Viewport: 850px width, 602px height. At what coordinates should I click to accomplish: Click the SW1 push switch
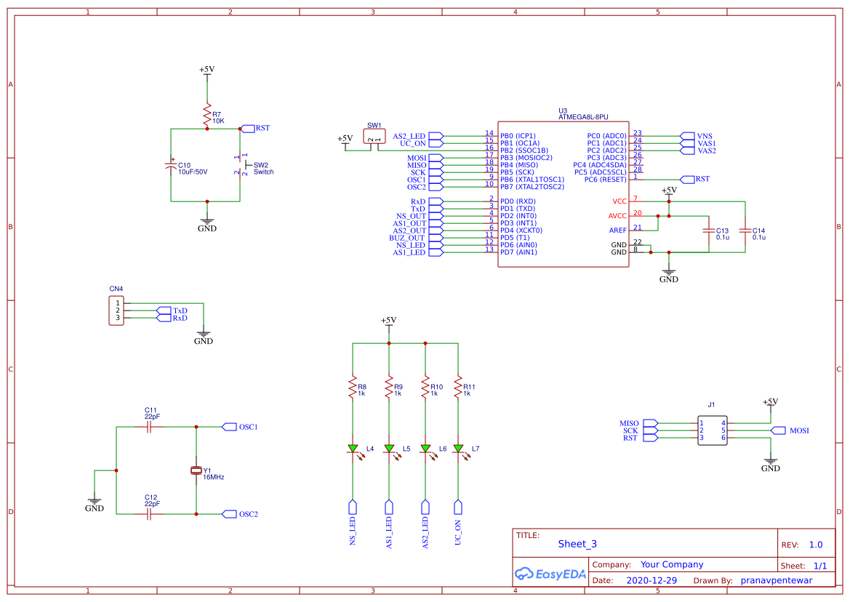point(374,137)
